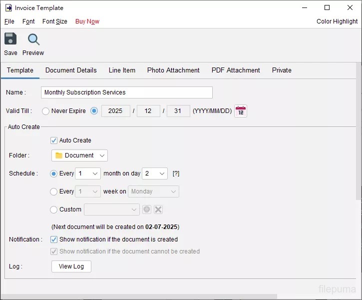Click the Invoice Template window title icon
Image resolution: width=362 pixels, height=300 pixels.
tap(8, 8)
